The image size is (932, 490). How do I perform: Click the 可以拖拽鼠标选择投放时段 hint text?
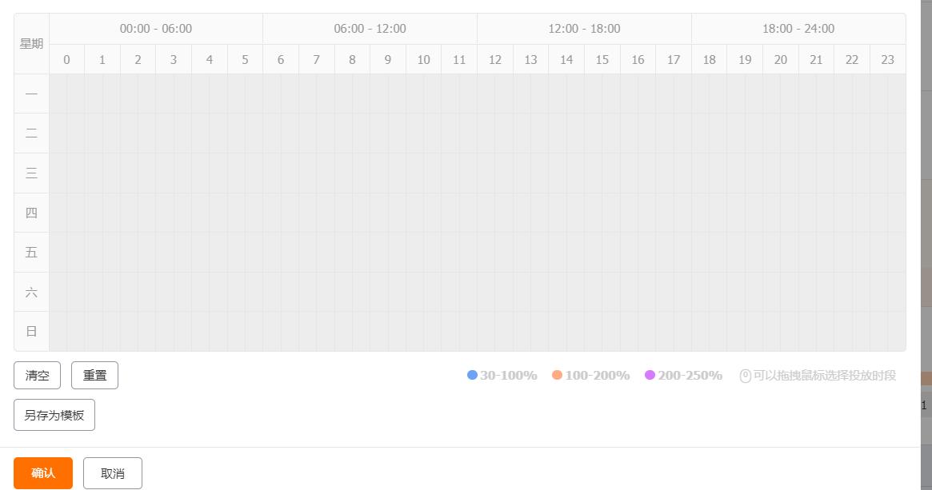pos(825,376)
